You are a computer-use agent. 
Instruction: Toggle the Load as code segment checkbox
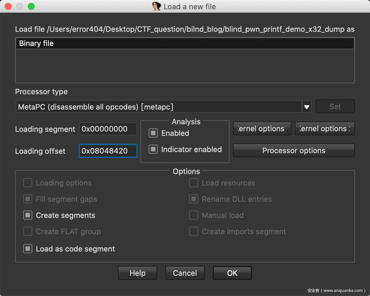(x=28, y=249)
